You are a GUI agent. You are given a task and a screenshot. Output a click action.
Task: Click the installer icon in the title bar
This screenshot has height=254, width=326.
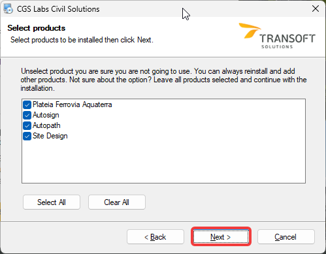(8, 9)
